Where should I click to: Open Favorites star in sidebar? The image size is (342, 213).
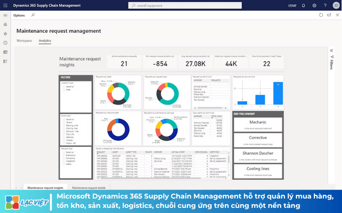coord(5,34)
